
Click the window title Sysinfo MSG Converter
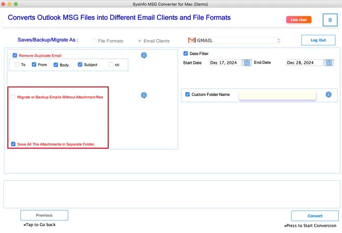170,4
